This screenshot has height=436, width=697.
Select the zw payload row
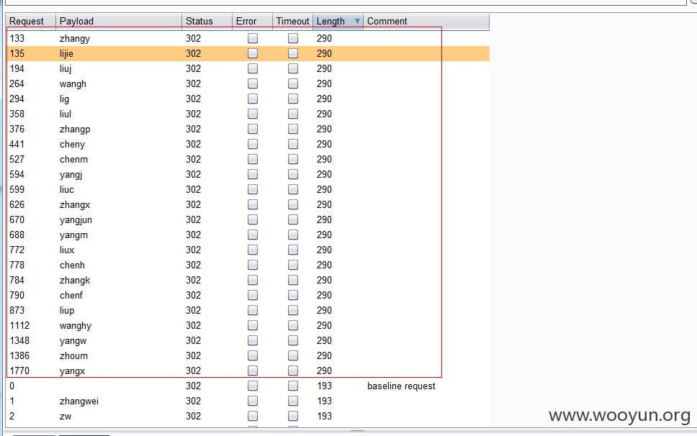tap(248, 416)
